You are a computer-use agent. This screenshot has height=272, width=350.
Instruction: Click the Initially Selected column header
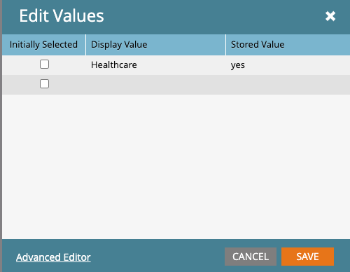pos(43,45)
